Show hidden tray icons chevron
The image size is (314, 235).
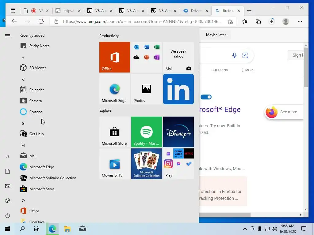pos(245,229)
